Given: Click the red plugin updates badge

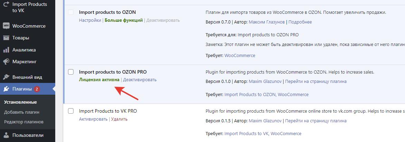Looking at the screenshot, I should 37,89.
